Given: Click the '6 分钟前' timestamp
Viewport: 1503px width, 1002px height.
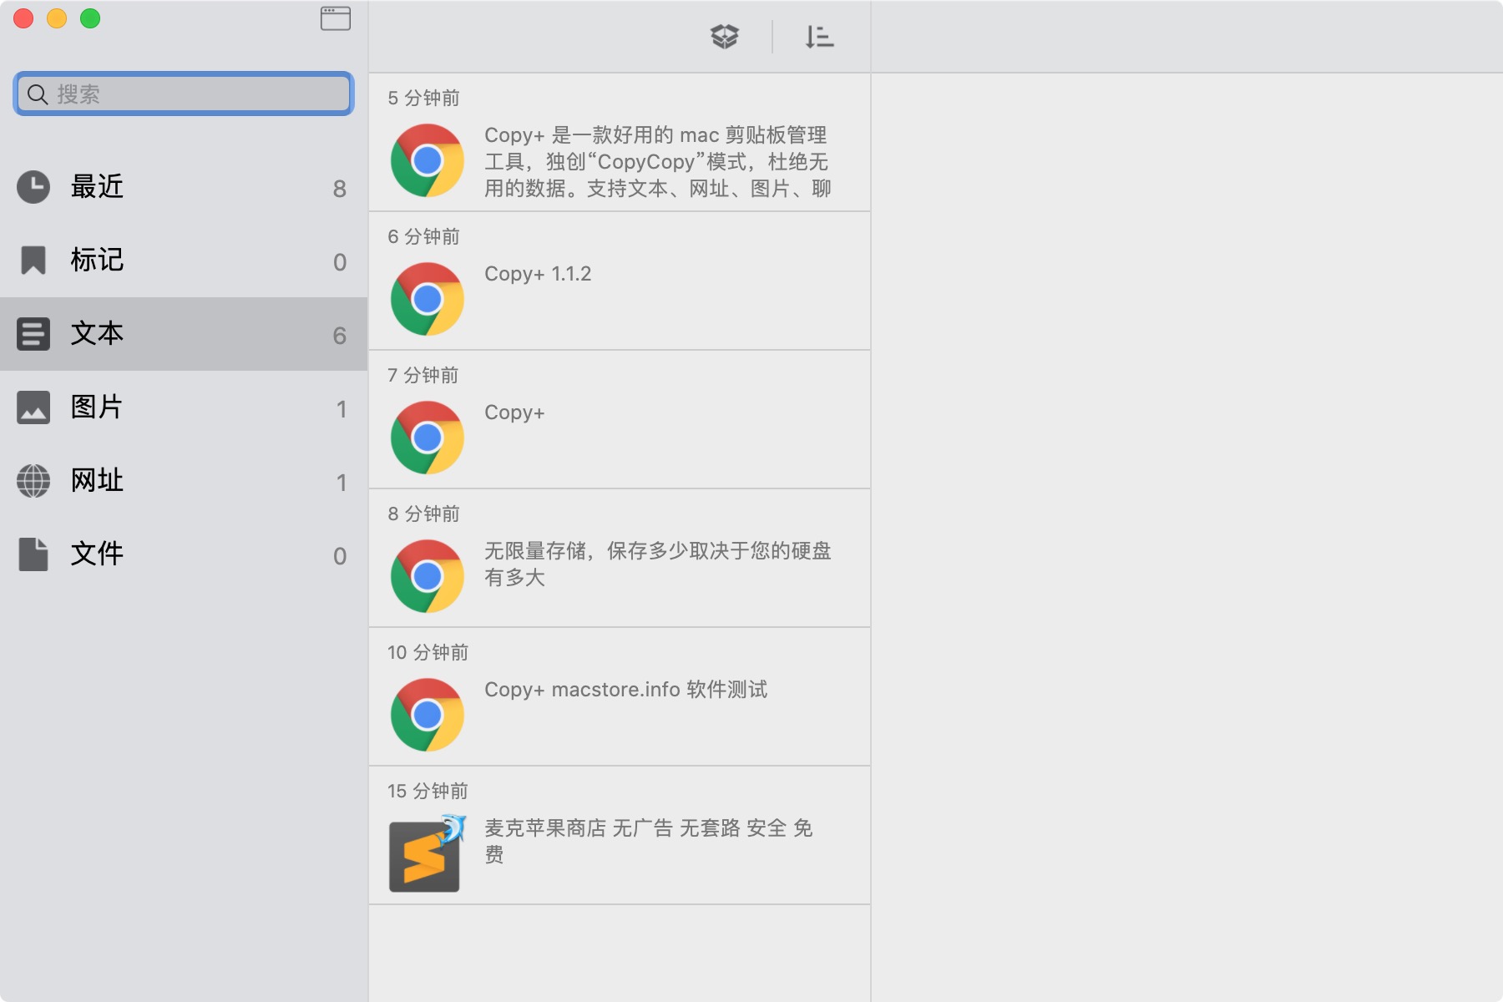Looking at the screenshot, I should 423,237.
